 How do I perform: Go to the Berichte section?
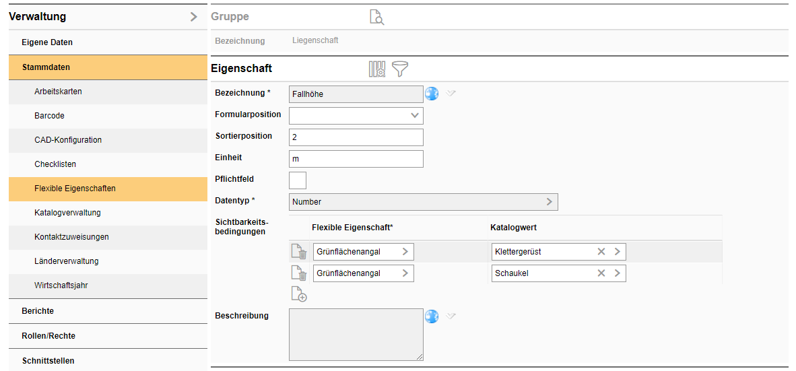click(38, 311)
